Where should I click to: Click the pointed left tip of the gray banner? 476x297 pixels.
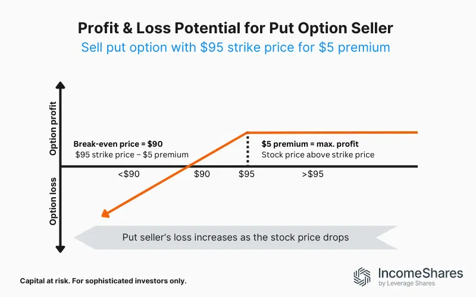(x=76, y=237)
